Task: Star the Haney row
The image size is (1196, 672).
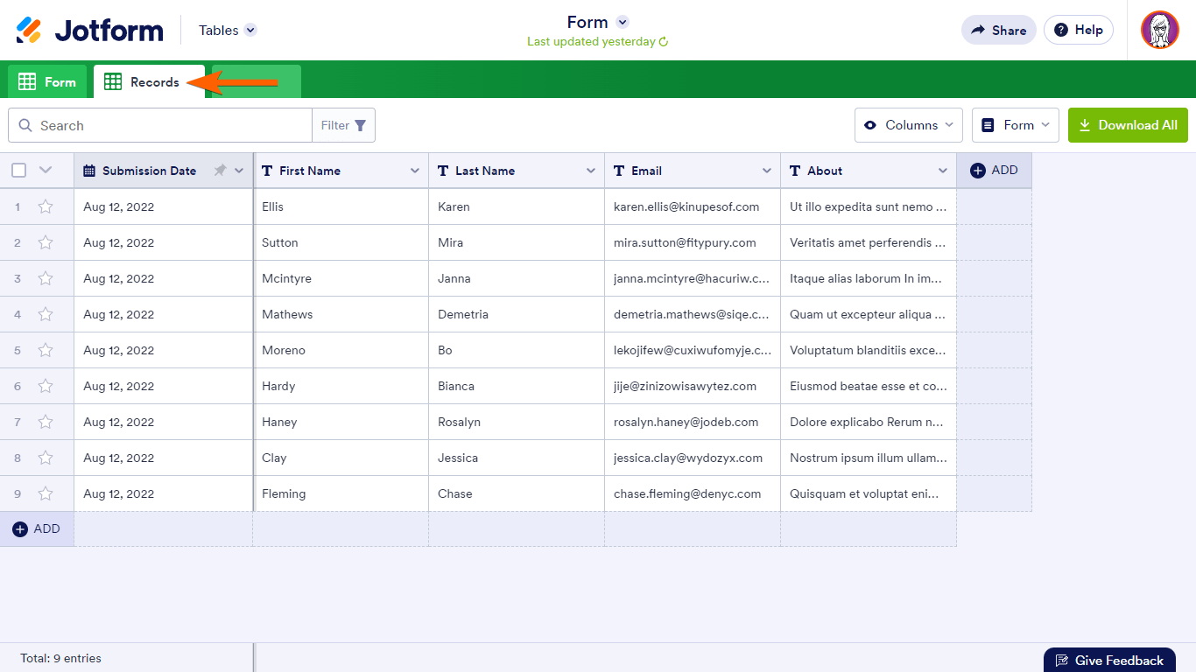Action: click(x=46, y=422)
